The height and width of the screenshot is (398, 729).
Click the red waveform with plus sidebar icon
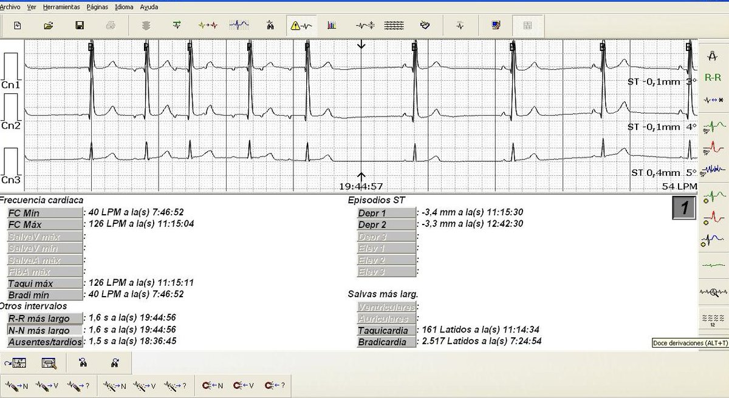pos(713,219)
